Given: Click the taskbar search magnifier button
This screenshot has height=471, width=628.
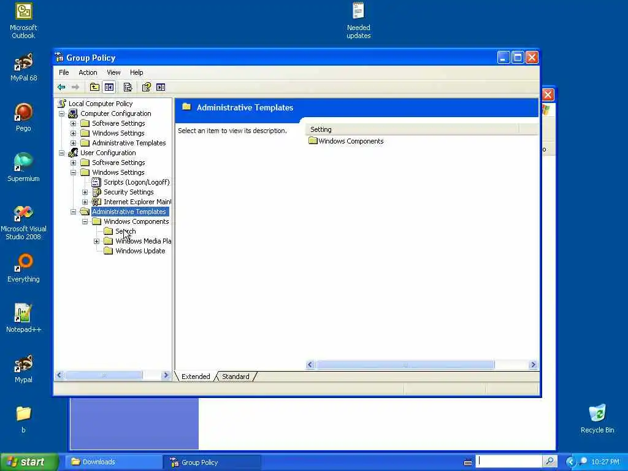Looking at the screenshot, I should [550, 461].
